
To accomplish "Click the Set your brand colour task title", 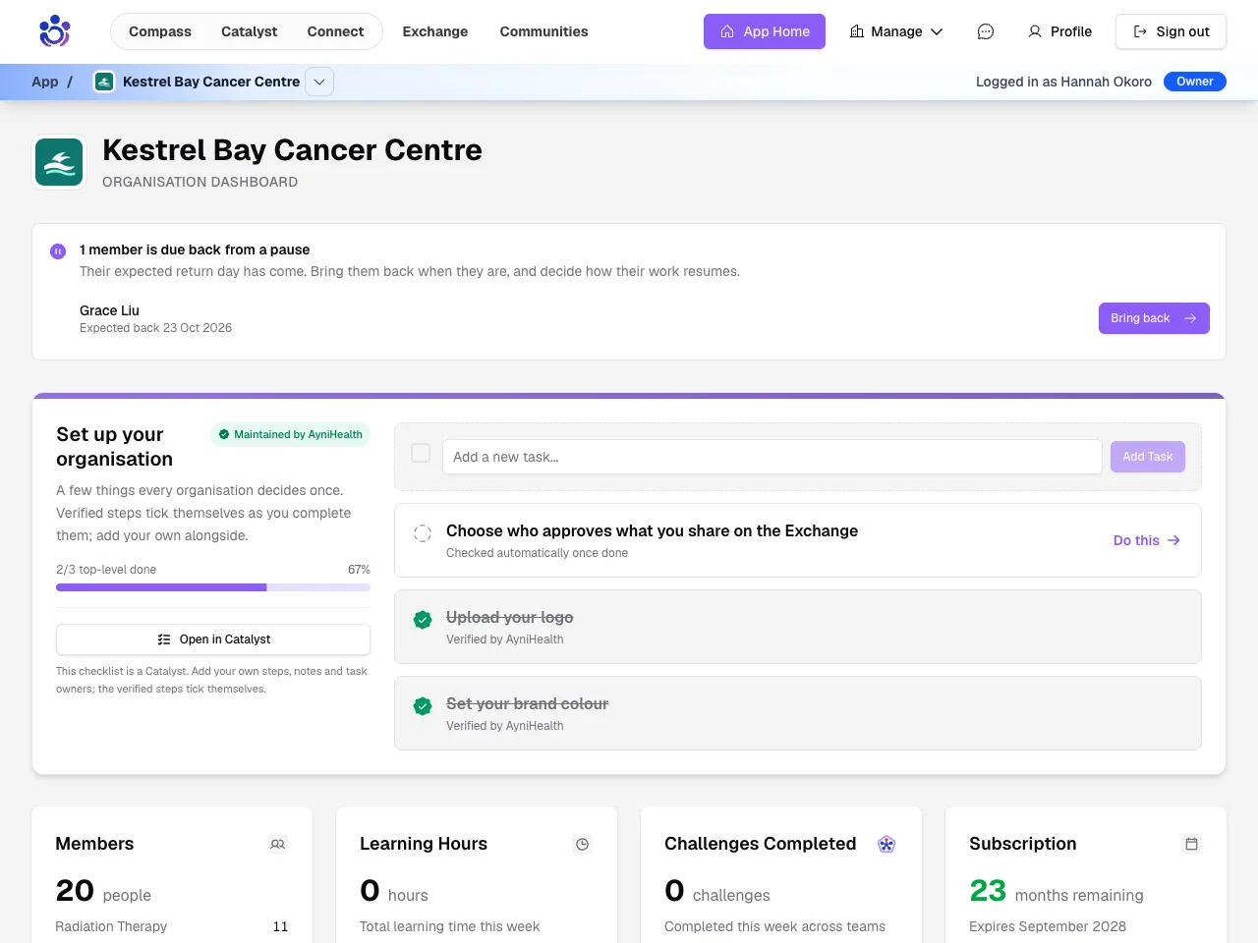I will (x=527, y=703).
